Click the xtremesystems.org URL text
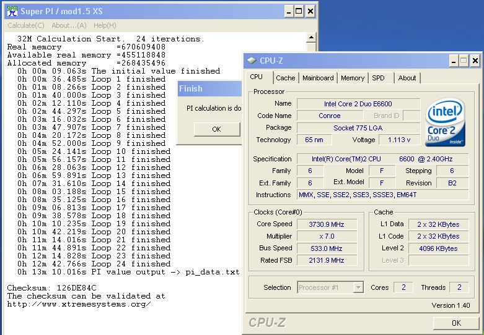The height and width of the screenshot is (335, 484). coord(79,304)
